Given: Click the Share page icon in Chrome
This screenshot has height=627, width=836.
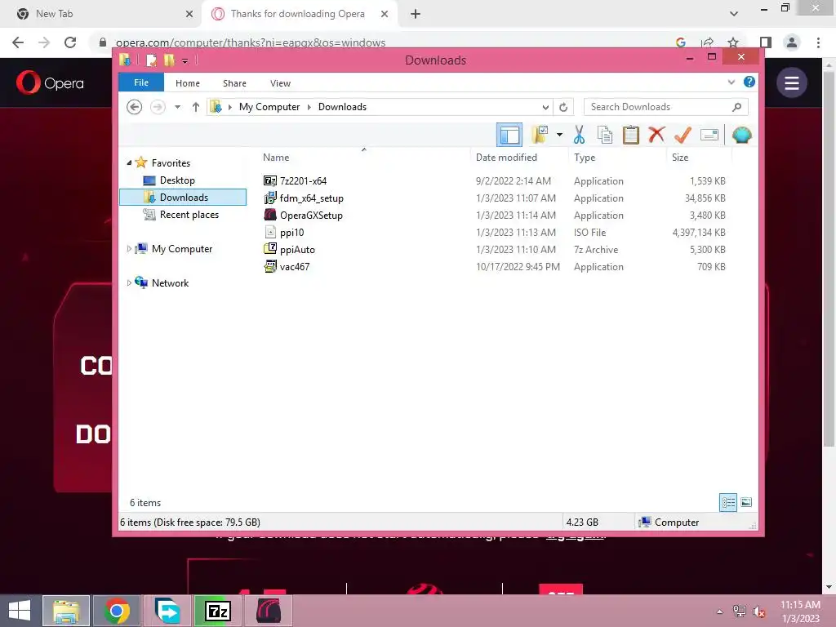Looking at the screenshot, I should click(707, 42).
